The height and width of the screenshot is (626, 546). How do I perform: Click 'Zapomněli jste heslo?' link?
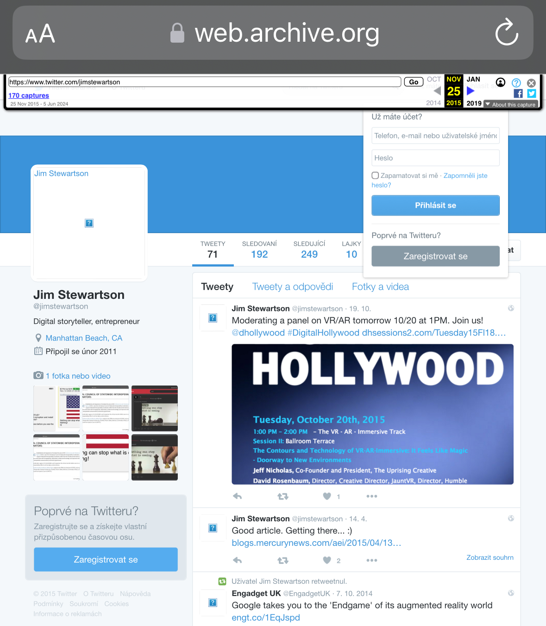point(429,180)
